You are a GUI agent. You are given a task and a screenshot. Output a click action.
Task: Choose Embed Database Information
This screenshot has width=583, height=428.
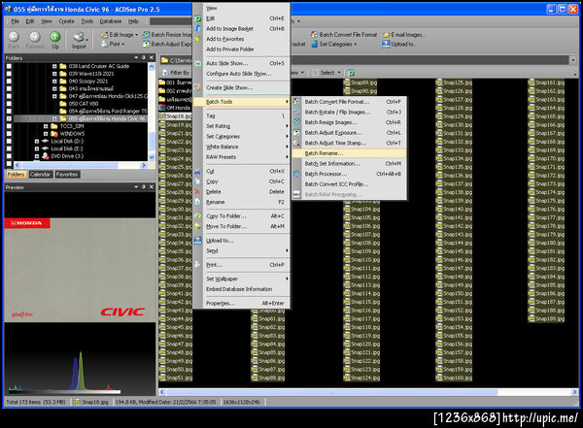click(x=242, y=289)
